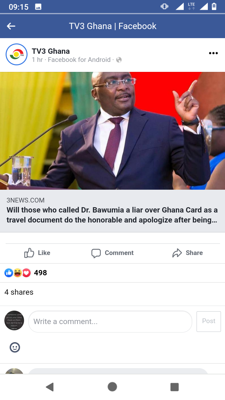Open the article preview photo

112,131
